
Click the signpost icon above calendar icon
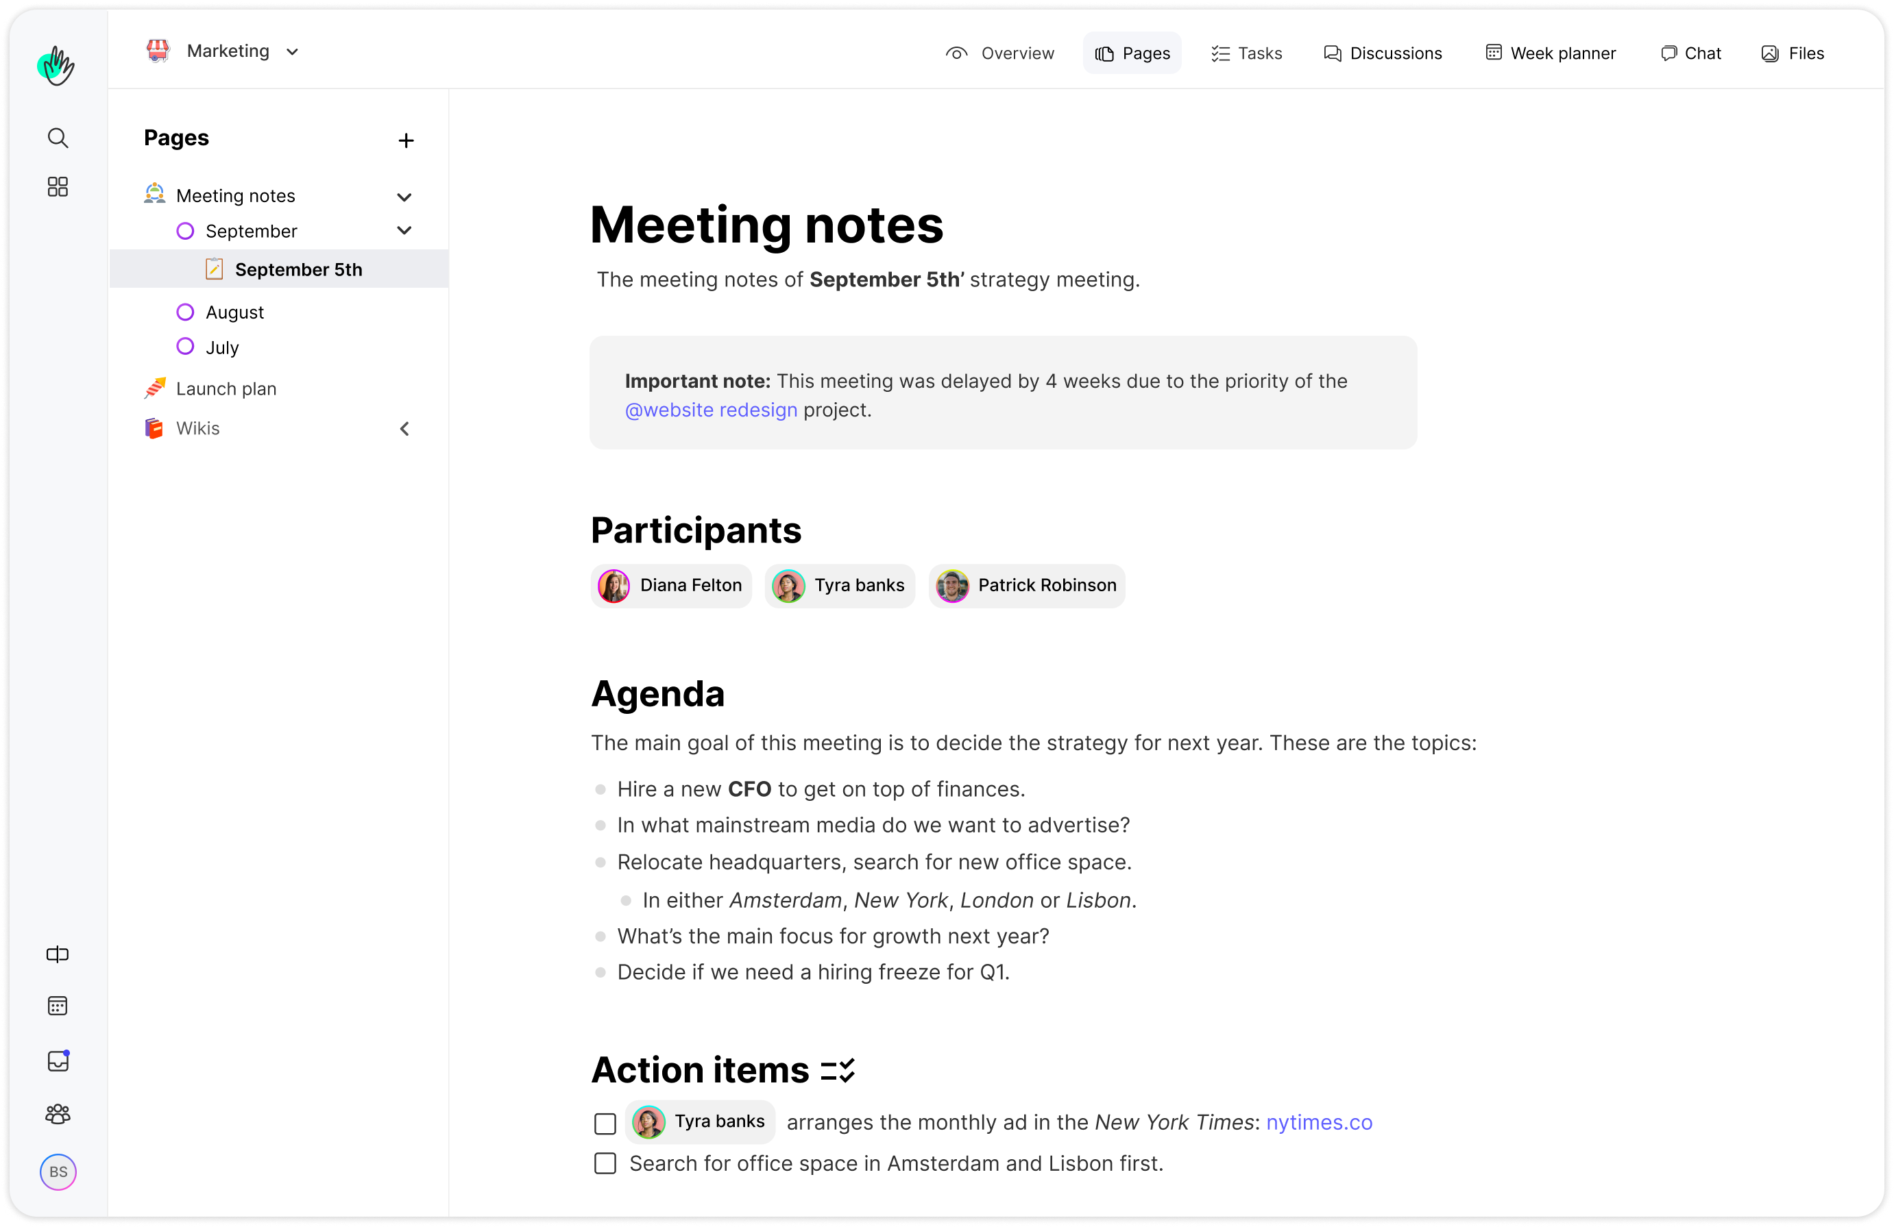pos(58,954)
